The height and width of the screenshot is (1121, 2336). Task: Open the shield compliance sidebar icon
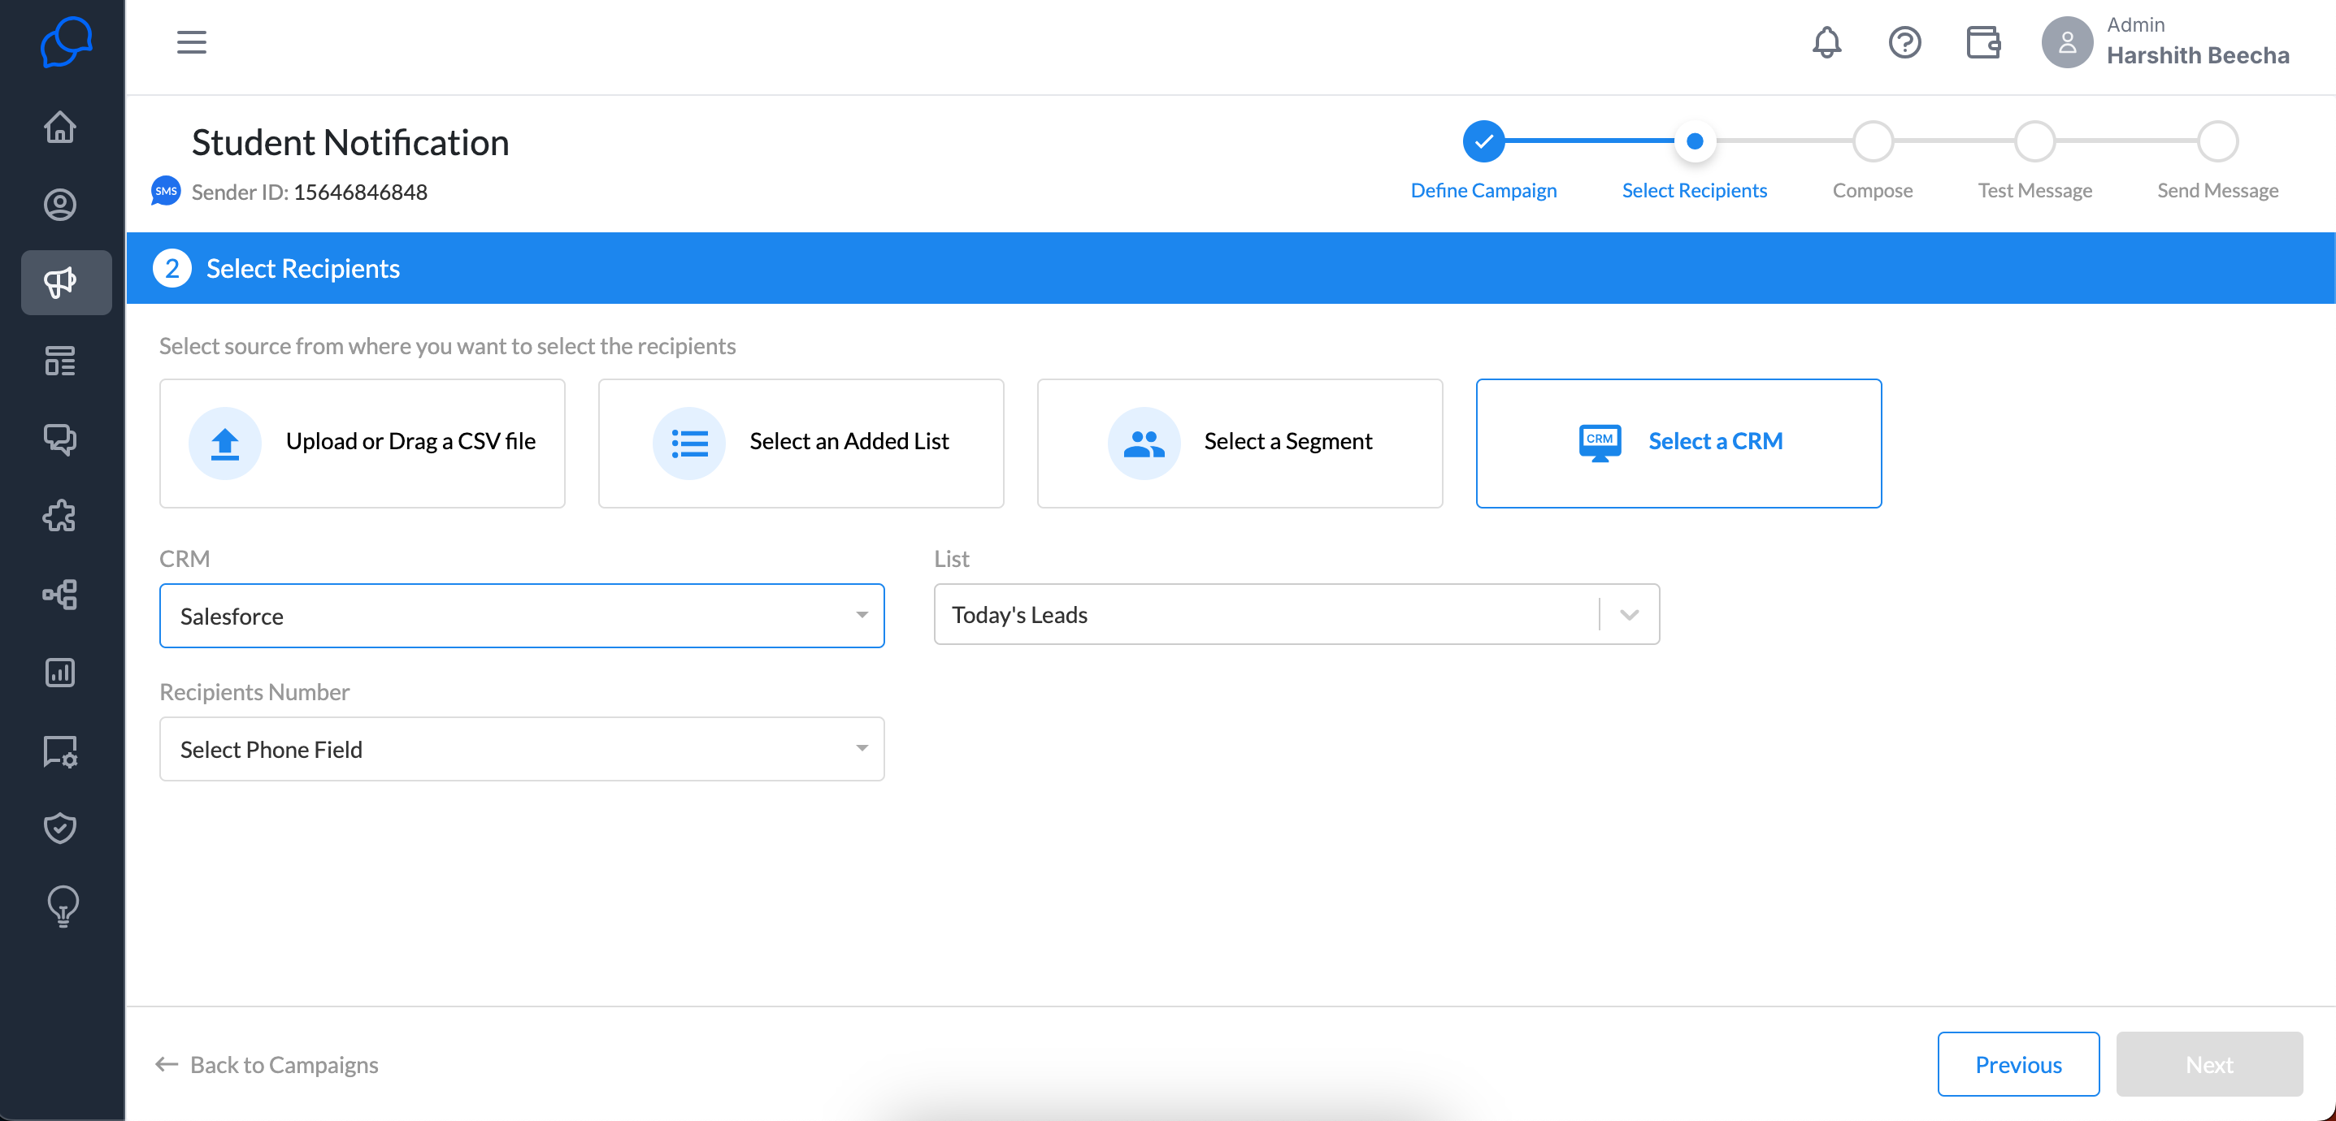pyautogui.click(x=60, y=828)
